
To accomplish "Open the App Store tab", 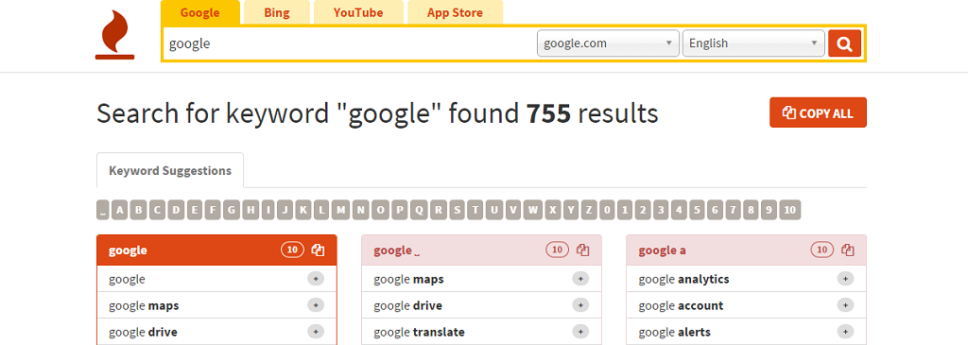I will point(455,12).
